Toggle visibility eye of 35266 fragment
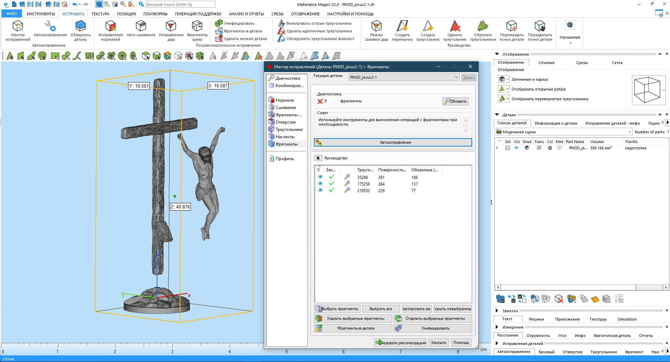670x362 pixels. (x=320, y=177)
